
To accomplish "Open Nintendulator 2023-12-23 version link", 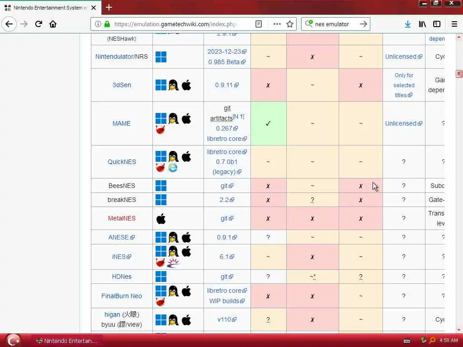I will [227, 52].
